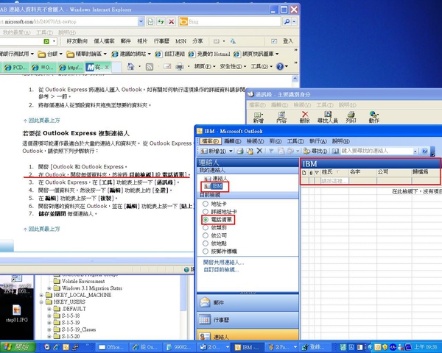
Task: Open the 執行 Actions menu in Outlook
Action: click(318, 141)
